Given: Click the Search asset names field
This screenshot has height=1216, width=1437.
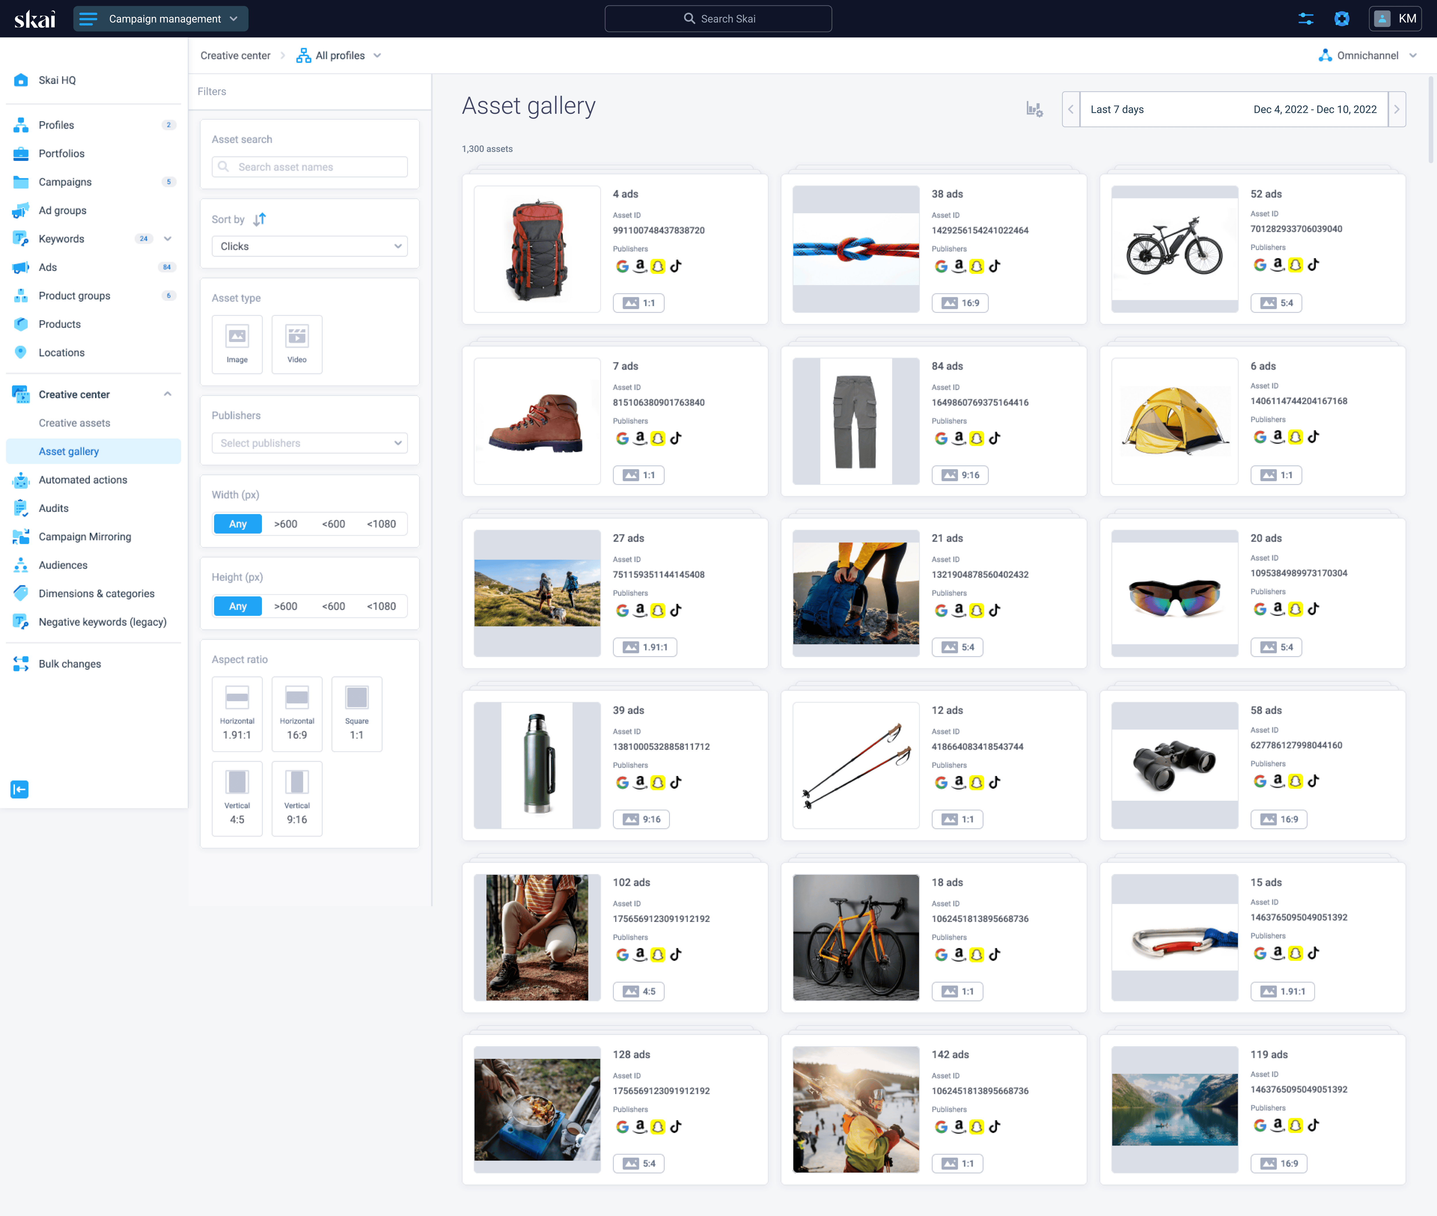Looking at the screenshot, I should click(310, 167).
